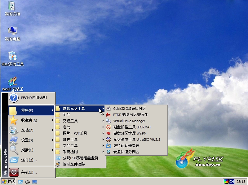Viewport: 248px width, 185px height.
Task: Expand the 维护工具 submenu arrow
Action: coord(103,140)
